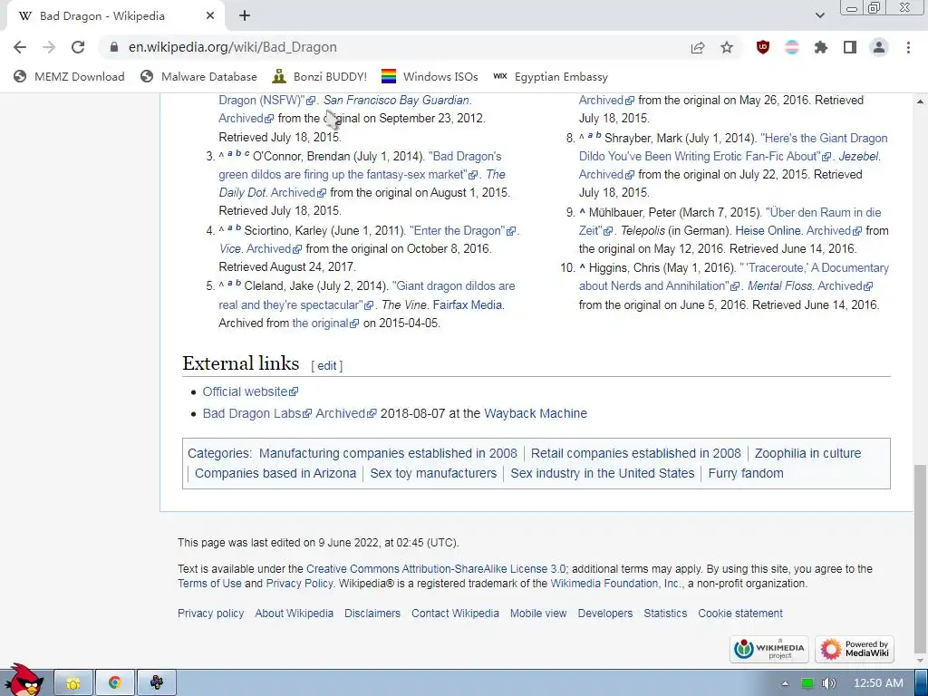The height and width of the screenshot is (696, 928).
Task: Close the Bad Dragon Wikipedia tab
Action: 210,16
